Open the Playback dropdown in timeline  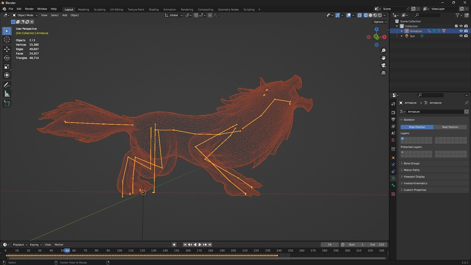pos(20,245)
